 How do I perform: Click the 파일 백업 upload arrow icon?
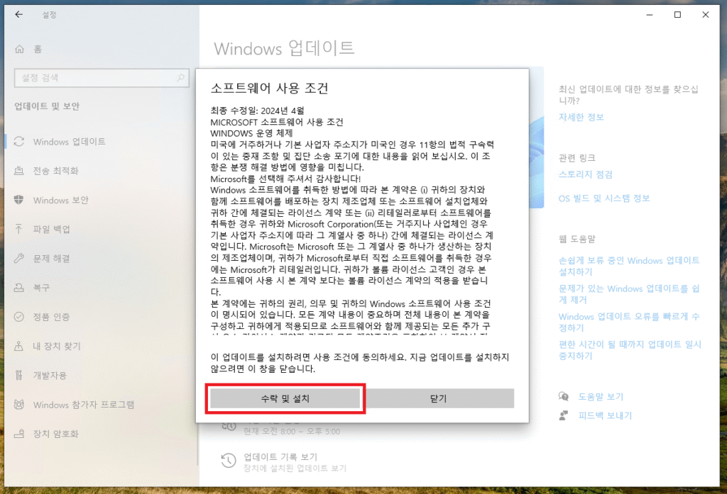[x=19, y=229]
